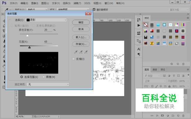Screen dimensions: 191x119
Task: Select the 选择范围 radio button
Action: 22,77
